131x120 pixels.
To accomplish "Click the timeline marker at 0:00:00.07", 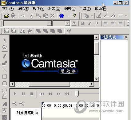I will tap(63, 105).
